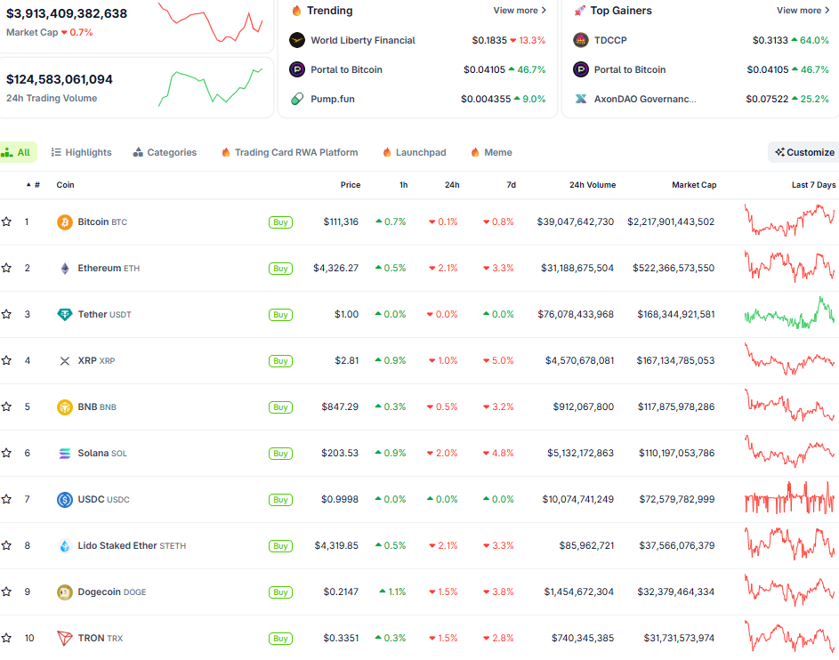The height and width of the screenshot is (660, 839).
Task: Click the TRON TRX coin icon
Action: pyautogui.click(x=64, y=638)
